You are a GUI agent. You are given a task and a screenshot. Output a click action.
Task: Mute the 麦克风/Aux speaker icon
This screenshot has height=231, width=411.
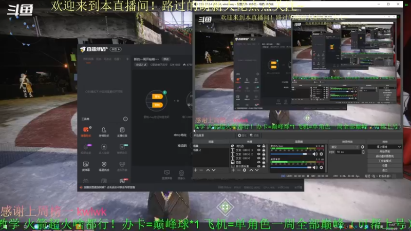(315, 154)
